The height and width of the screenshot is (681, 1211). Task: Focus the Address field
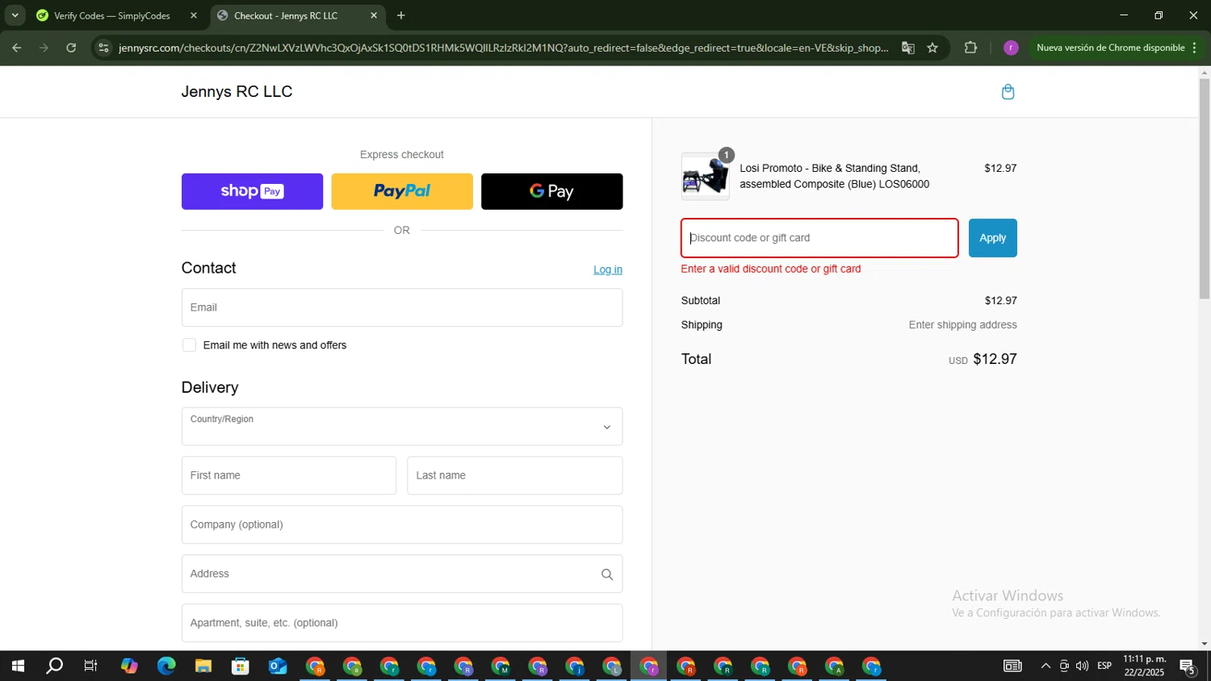(x=402, y=574)
